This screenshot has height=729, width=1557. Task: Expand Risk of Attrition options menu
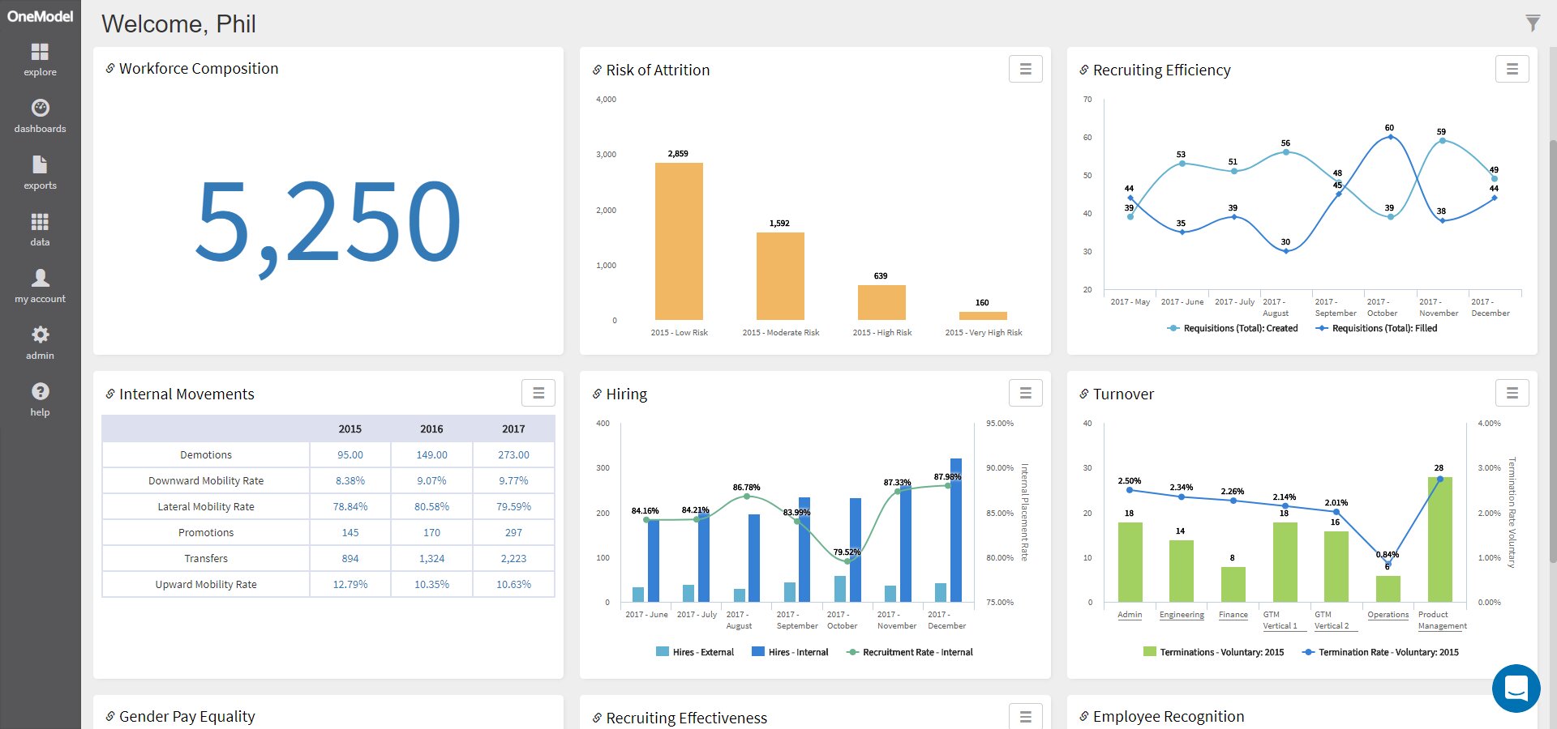coord(1025,70)
